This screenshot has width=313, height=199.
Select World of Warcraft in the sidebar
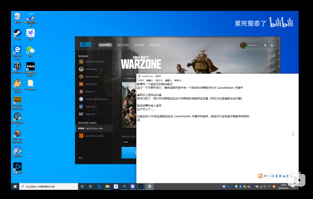pos(95,62)
